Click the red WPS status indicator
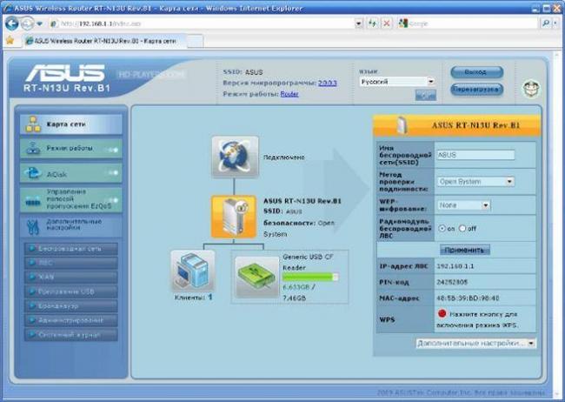The image size is (565, 402). [x=442, y=313]
